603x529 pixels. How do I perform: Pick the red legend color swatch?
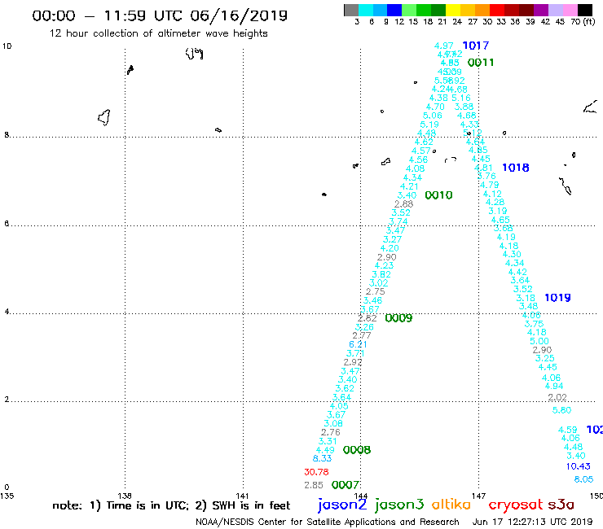pyautogui.click(x=497, y=10)
